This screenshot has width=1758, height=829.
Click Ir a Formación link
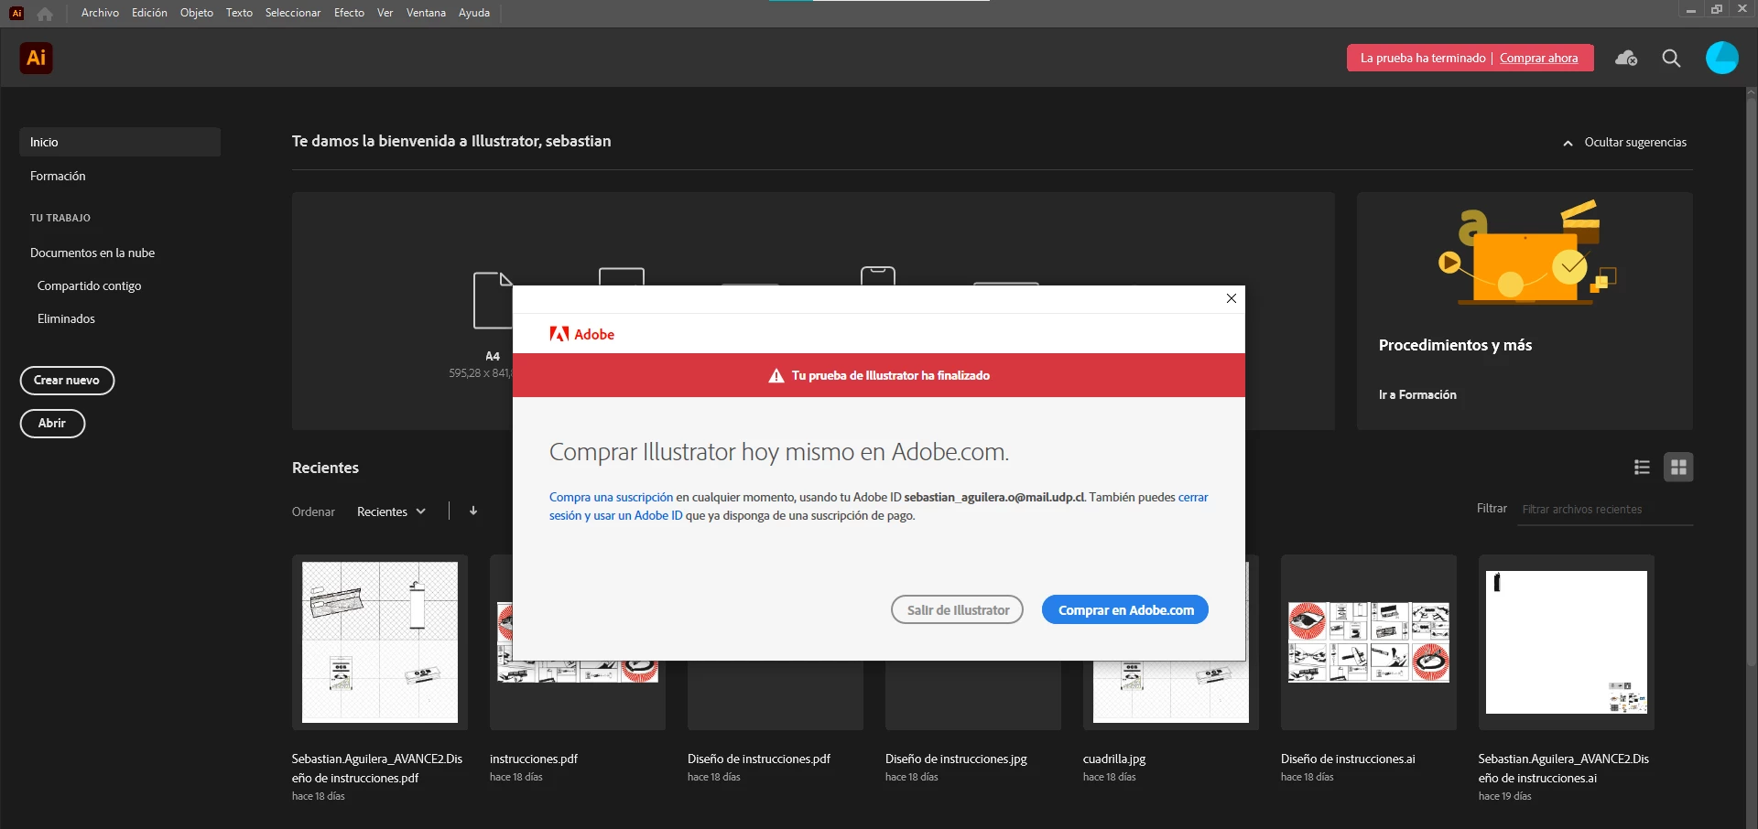(x=1417, y=395)
